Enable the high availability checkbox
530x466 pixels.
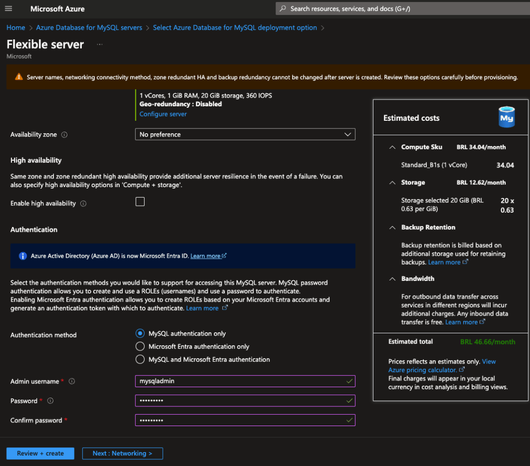pyautogui.click(x=140, y=202)
